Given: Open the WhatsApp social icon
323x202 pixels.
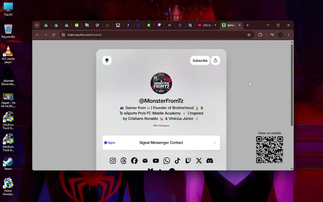Looking at the screenshot, I should 167,160.
